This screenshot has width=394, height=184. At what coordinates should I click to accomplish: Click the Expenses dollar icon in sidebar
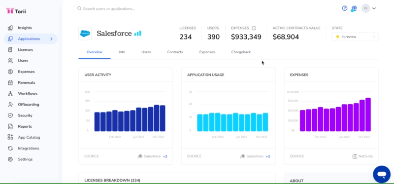[x=10, y=72]
